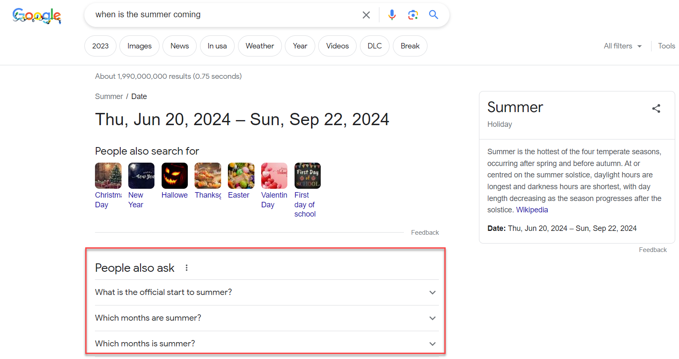
Task: Start voice search with the microphone icon
Action: (x=392, y=15)
